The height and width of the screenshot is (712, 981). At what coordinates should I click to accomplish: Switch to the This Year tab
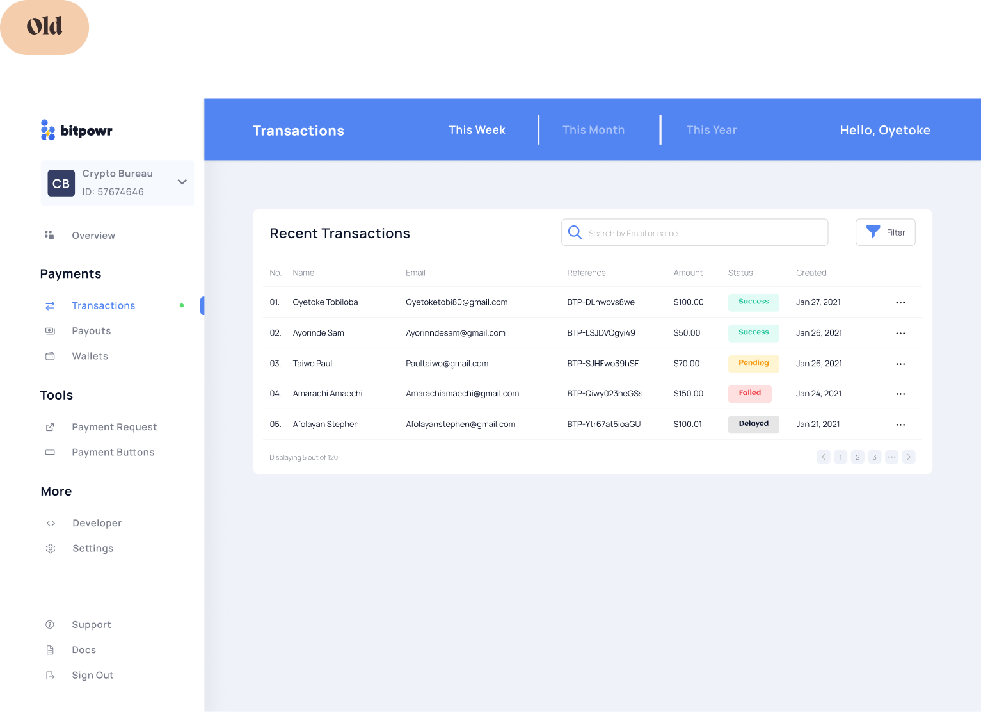click(712, 130)
